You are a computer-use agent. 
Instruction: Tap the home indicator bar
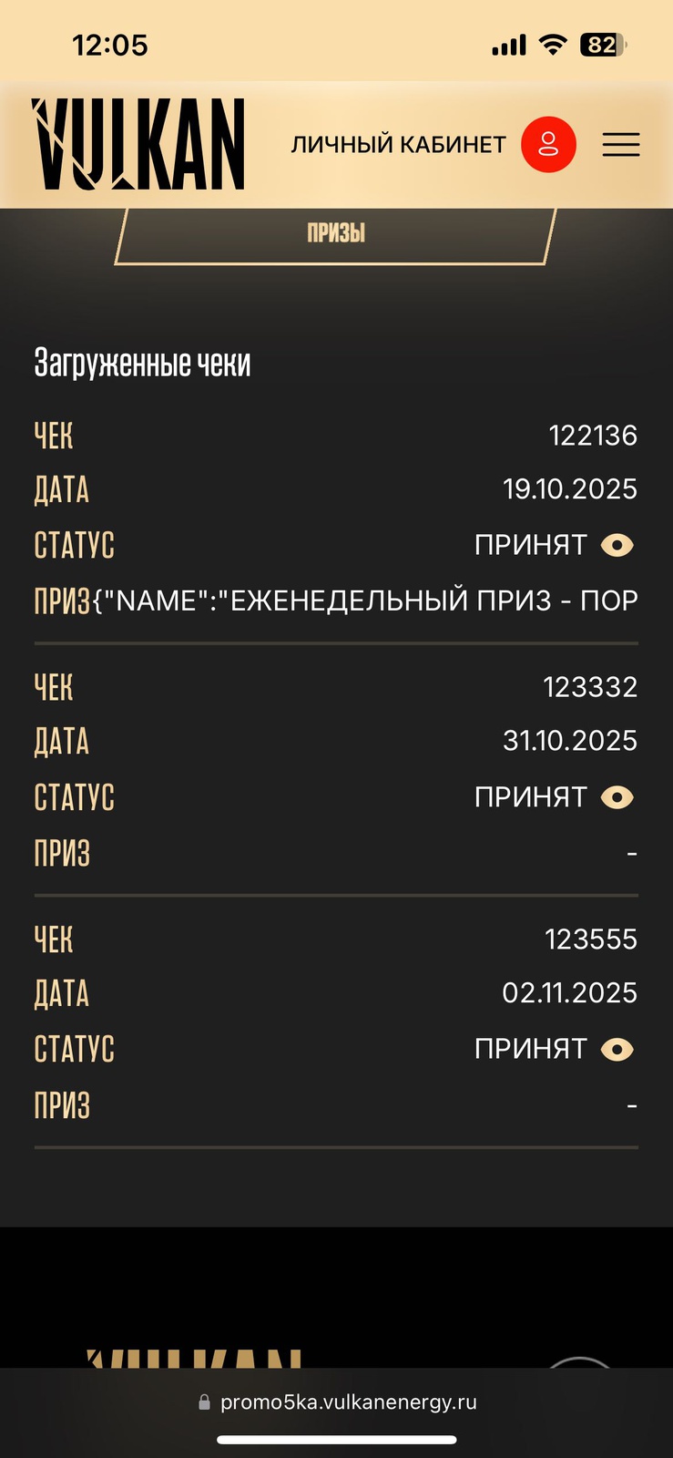[x=336, y=1440]
